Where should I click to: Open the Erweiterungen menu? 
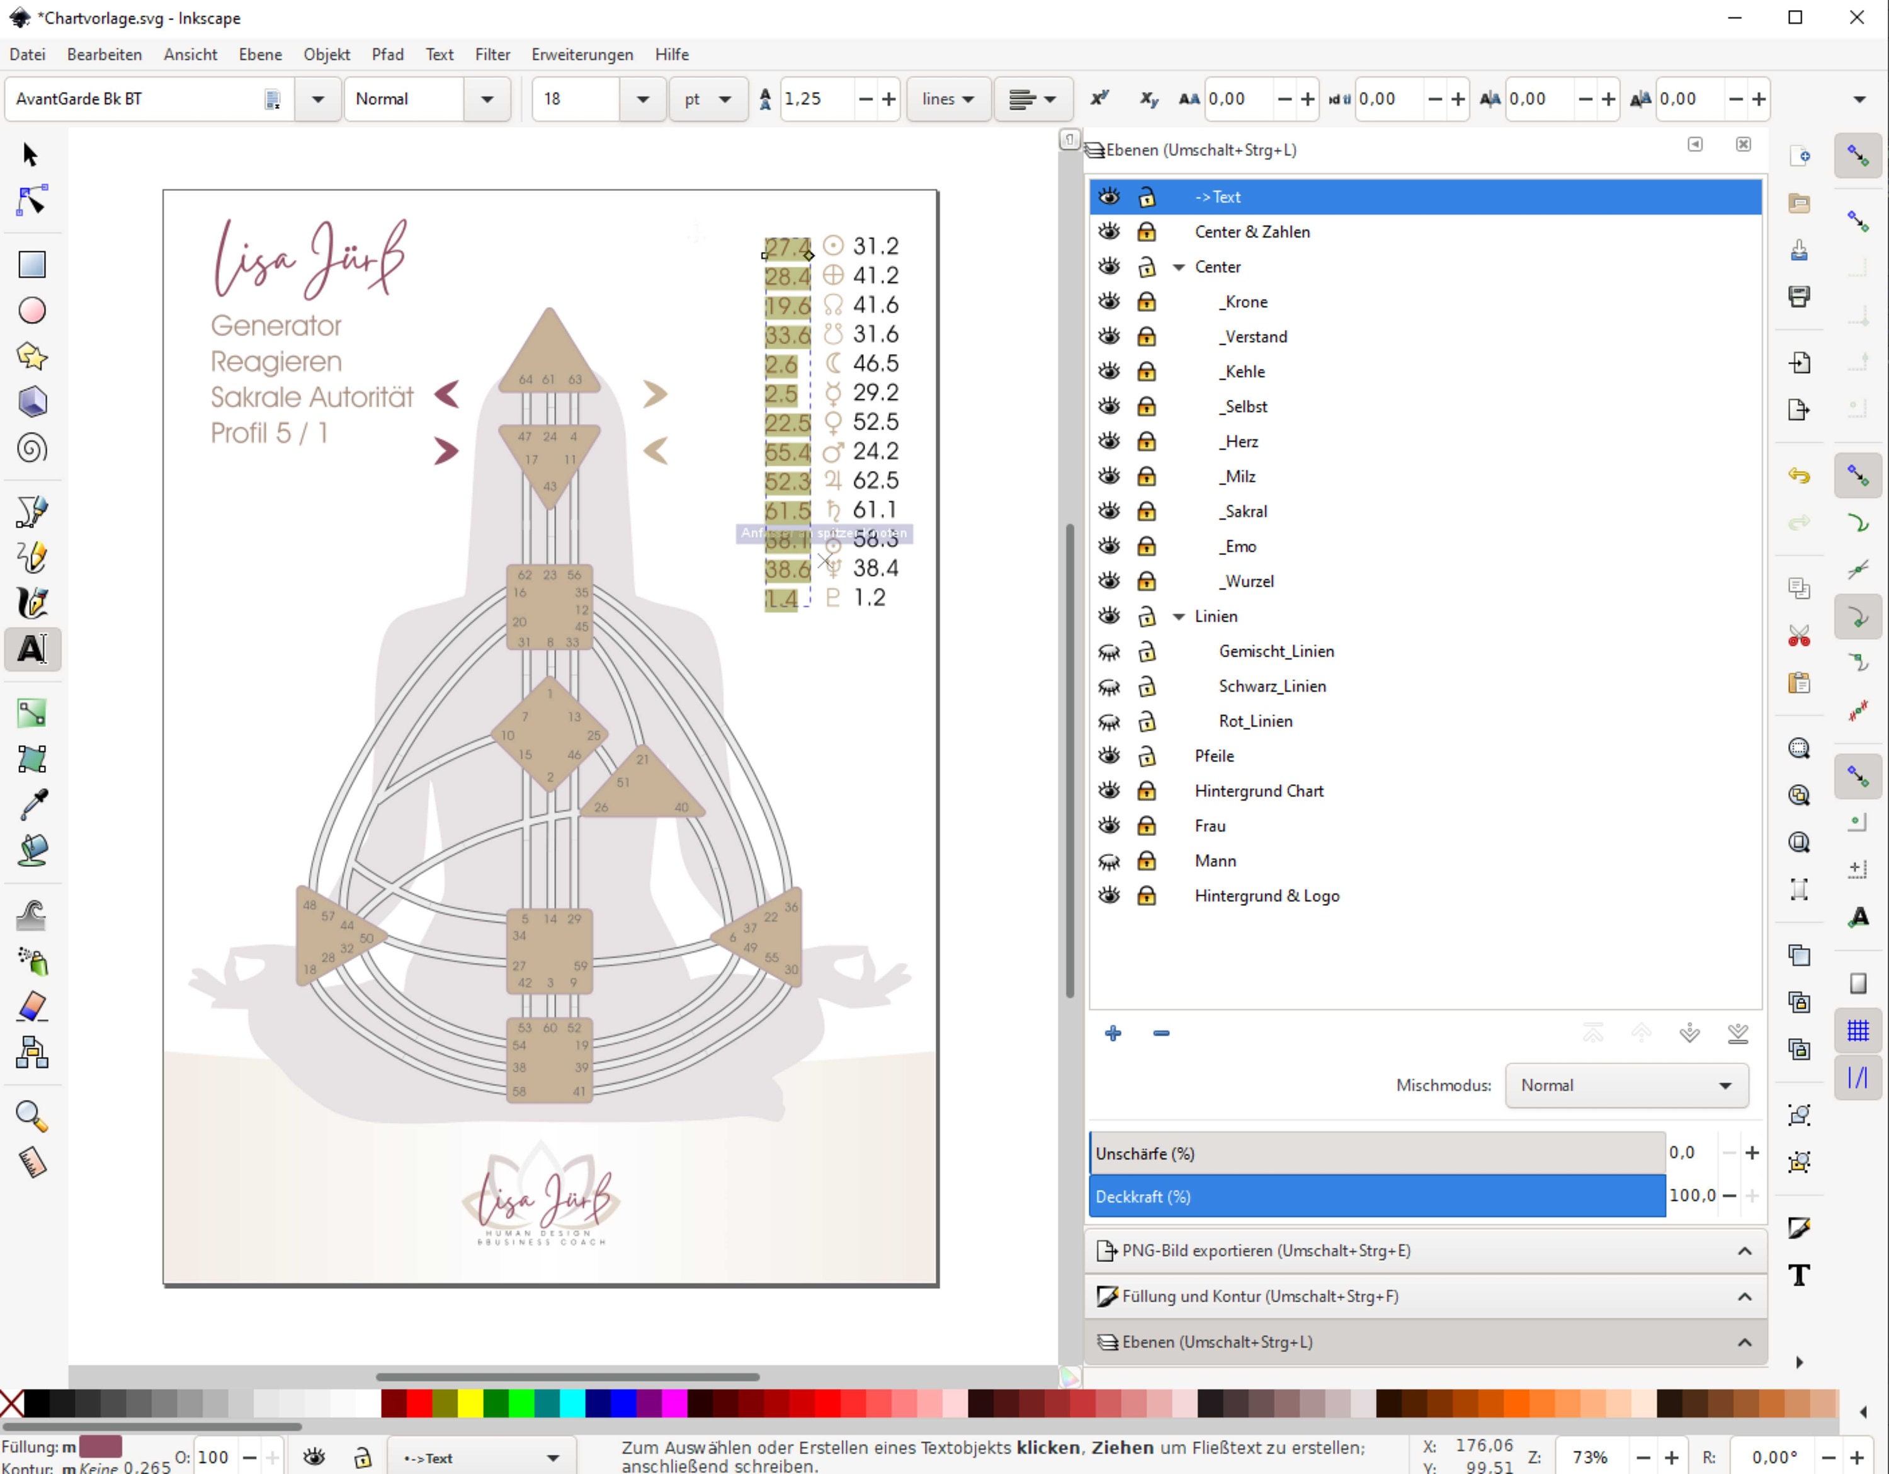tap(582, 55)
